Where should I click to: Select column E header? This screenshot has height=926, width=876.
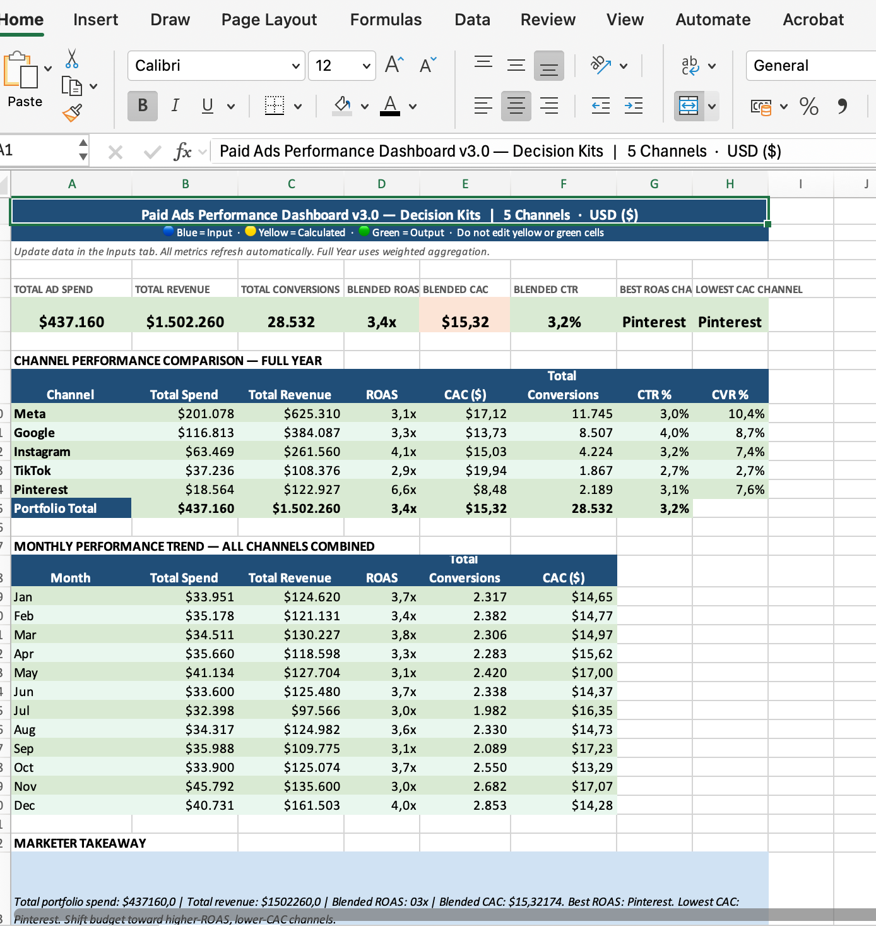465,184
